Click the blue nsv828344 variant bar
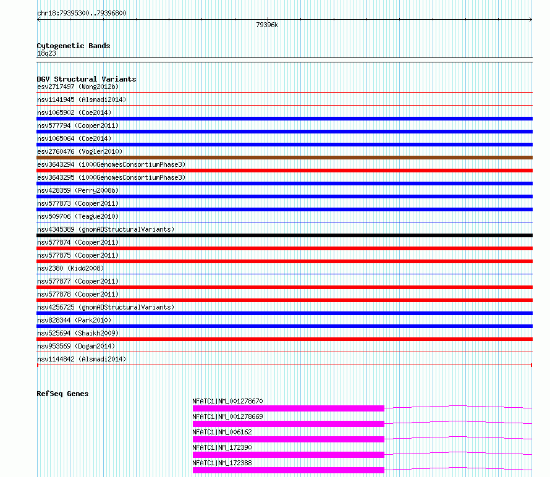 point(284,326)
